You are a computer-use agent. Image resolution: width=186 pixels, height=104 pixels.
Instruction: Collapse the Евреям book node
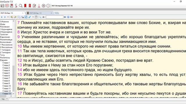[4, 60]
